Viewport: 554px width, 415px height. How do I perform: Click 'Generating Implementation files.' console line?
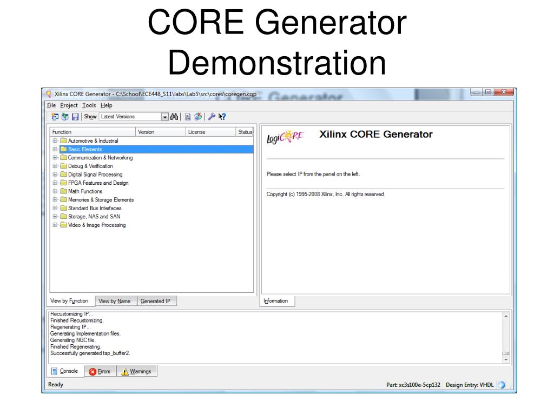85,333
